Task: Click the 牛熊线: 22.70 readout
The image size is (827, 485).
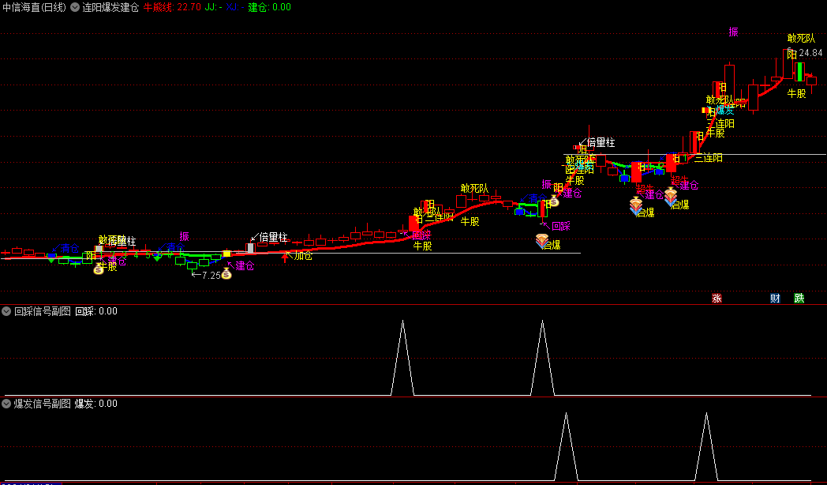Action: 172,7
